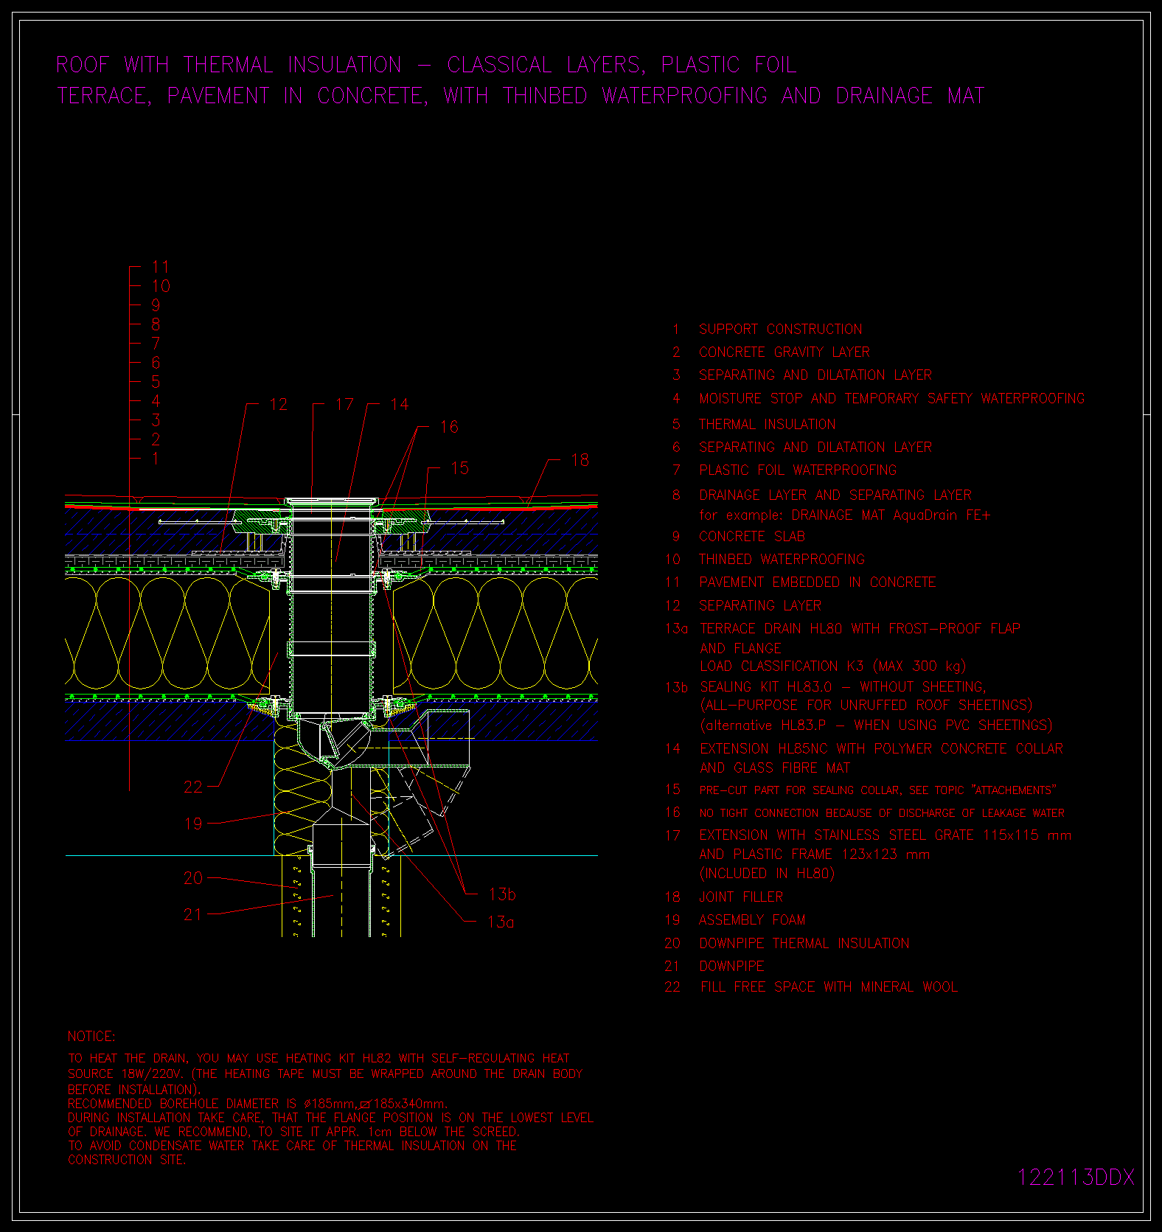Click note line starting 'TO AVOID CONDENSATE WATER'
The height and width of the screenshot is (1232, 1162).
pos(293,1146)
